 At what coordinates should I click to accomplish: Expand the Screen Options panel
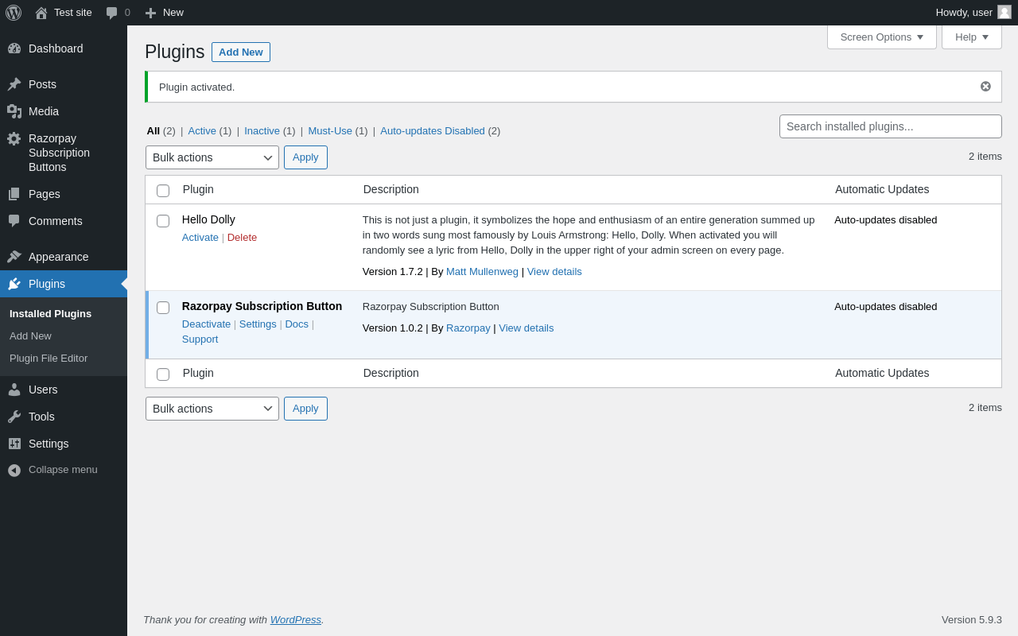coord(881,37)
